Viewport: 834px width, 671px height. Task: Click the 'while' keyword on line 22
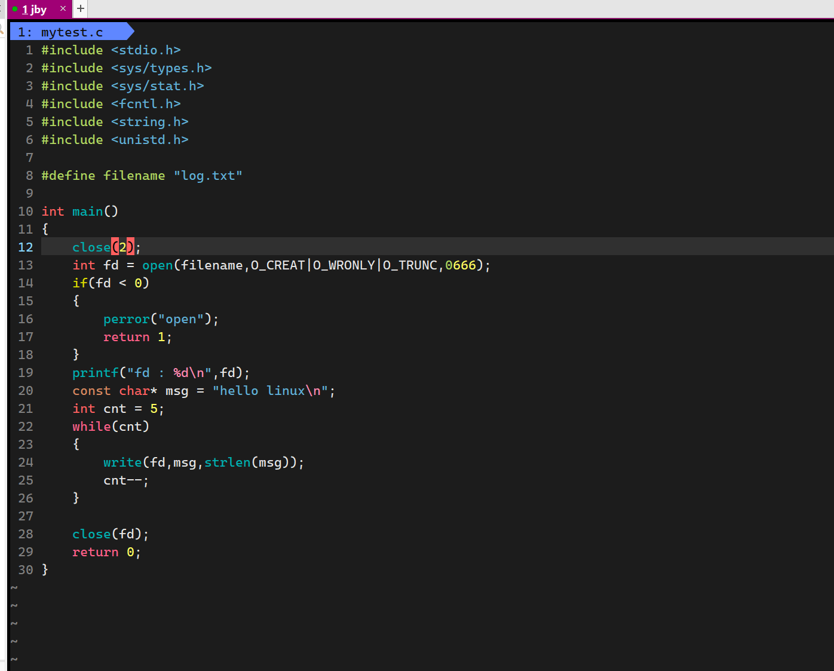[91, 427]
